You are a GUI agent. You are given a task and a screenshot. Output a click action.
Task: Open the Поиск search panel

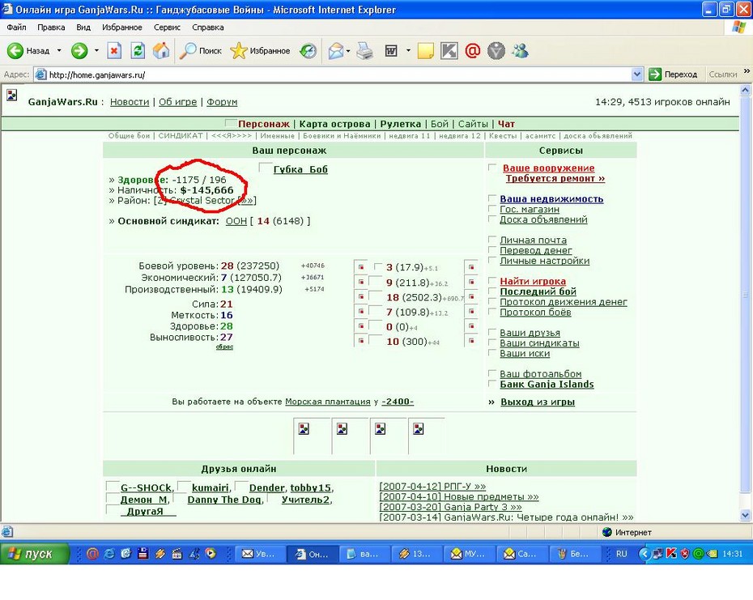pos(200,50)
